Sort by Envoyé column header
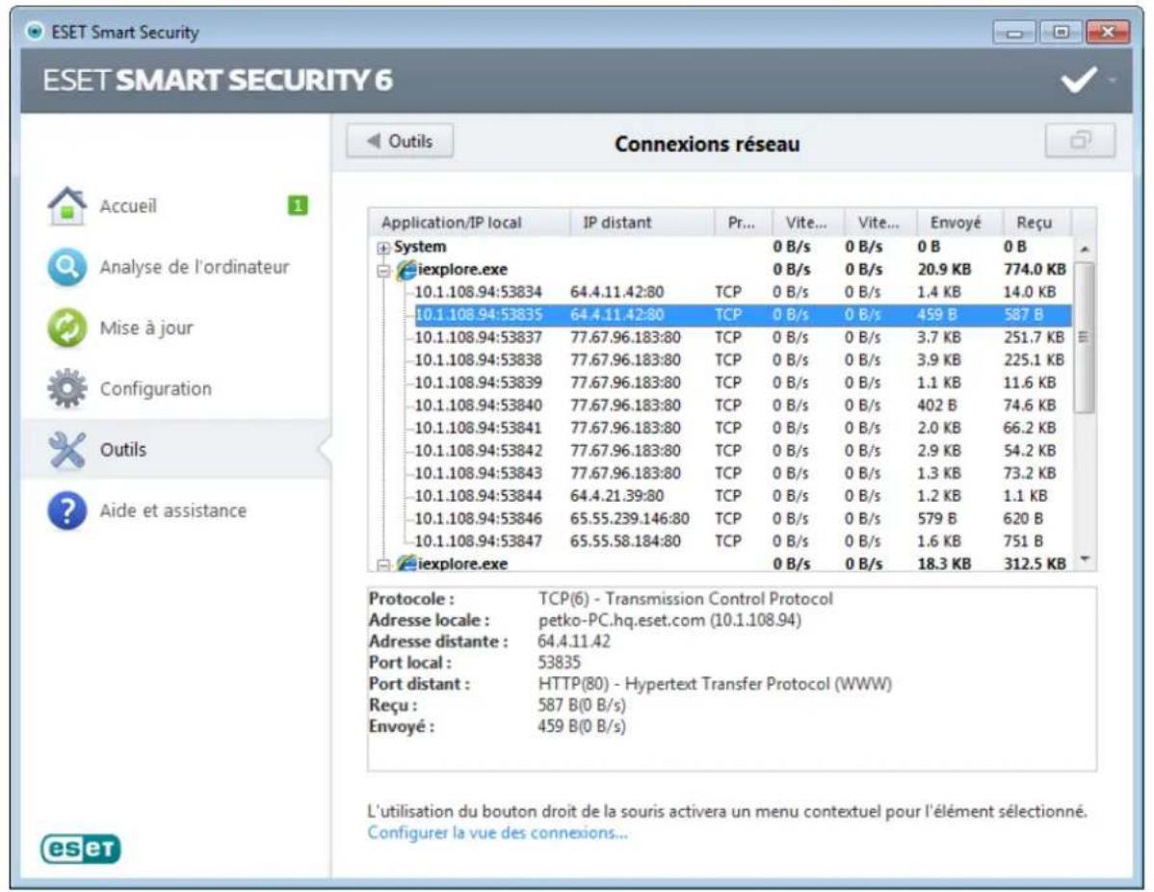This screenshot has width=1154, height=892. tap(959, 223)
